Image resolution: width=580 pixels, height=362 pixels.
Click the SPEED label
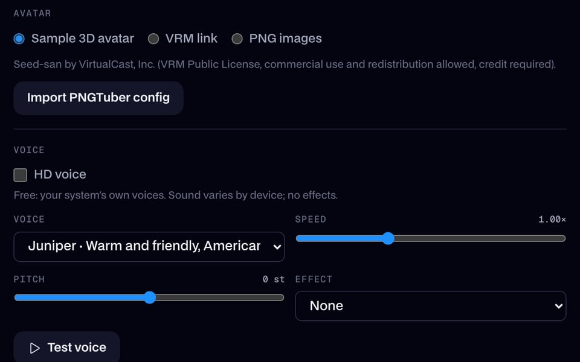tap(311, 220)
